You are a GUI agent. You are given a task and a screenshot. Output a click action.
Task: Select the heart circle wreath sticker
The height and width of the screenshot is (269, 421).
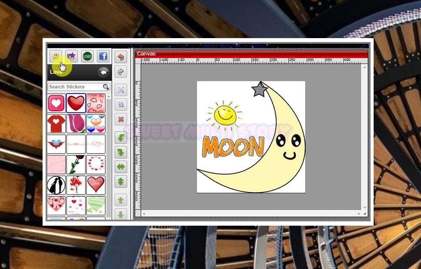click(96, 165)
